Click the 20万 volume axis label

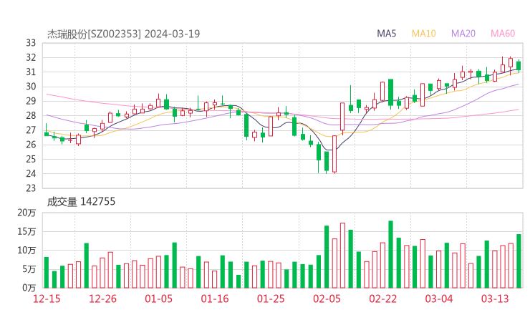tap(26, 213)
